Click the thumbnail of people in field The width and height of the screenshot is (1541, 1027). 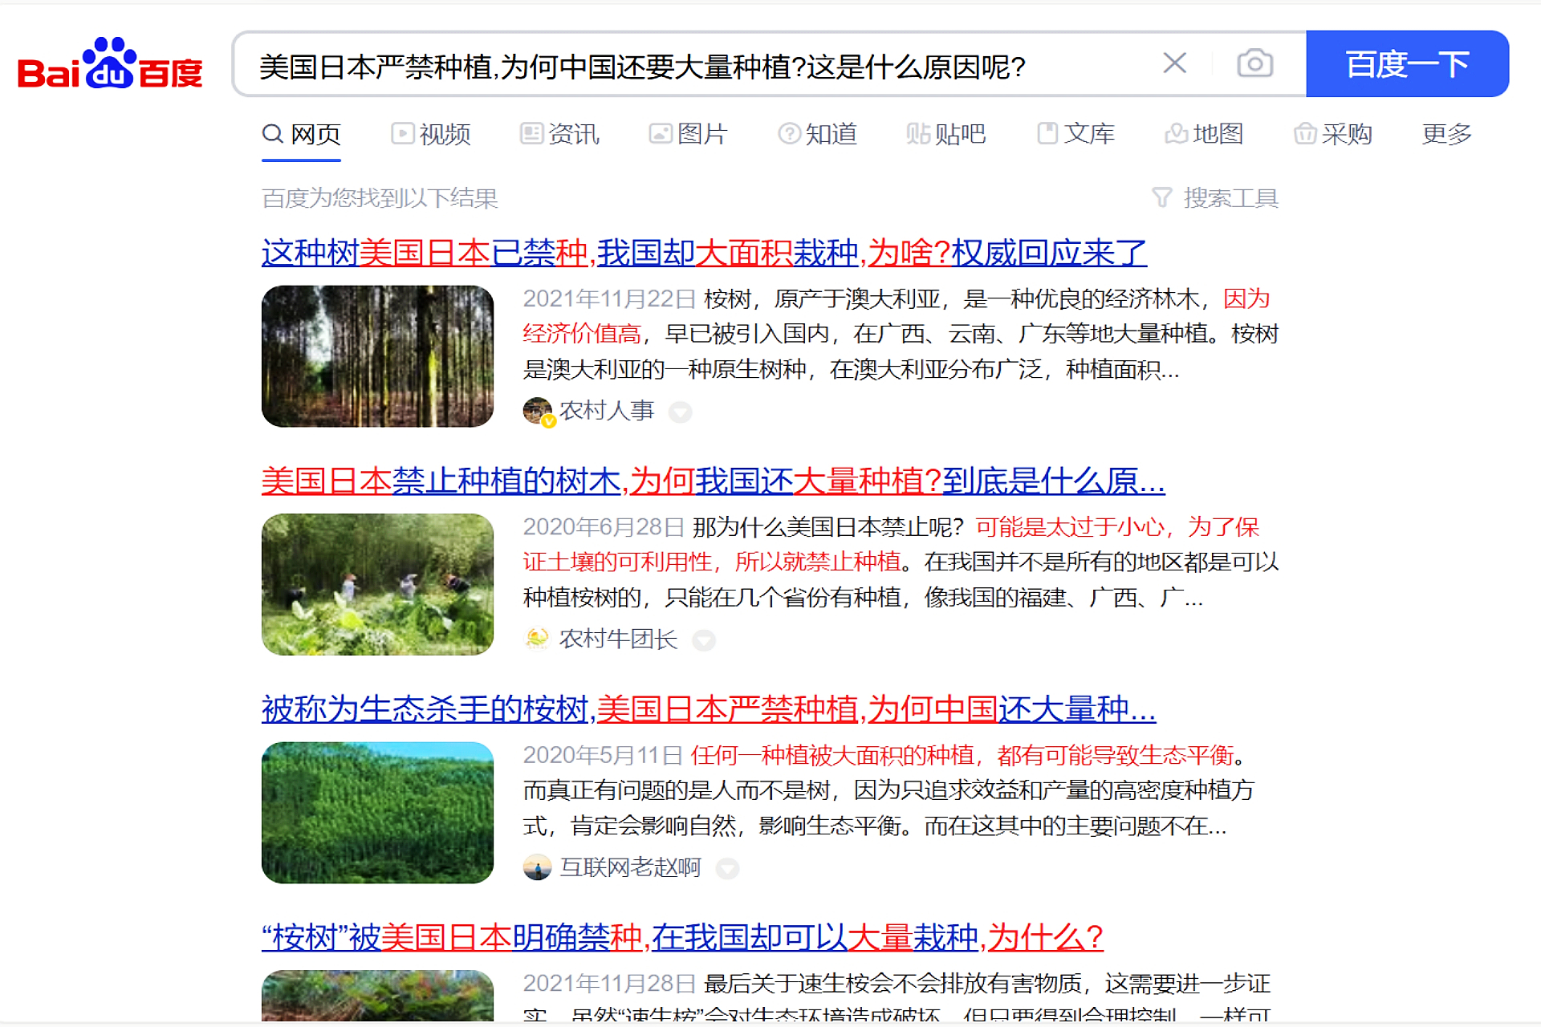[377, 584]
